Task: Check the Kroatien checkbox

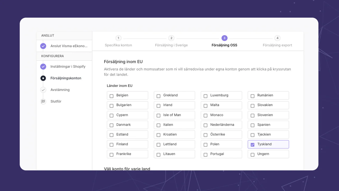Action: tap(158, 135)
